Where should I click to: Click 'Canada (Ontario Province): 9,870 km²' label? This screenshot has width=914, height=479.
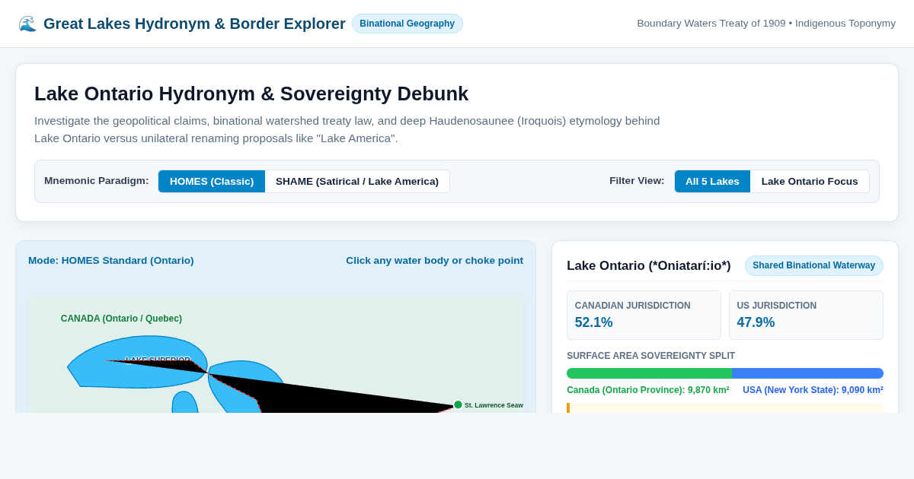click(647, 390)
